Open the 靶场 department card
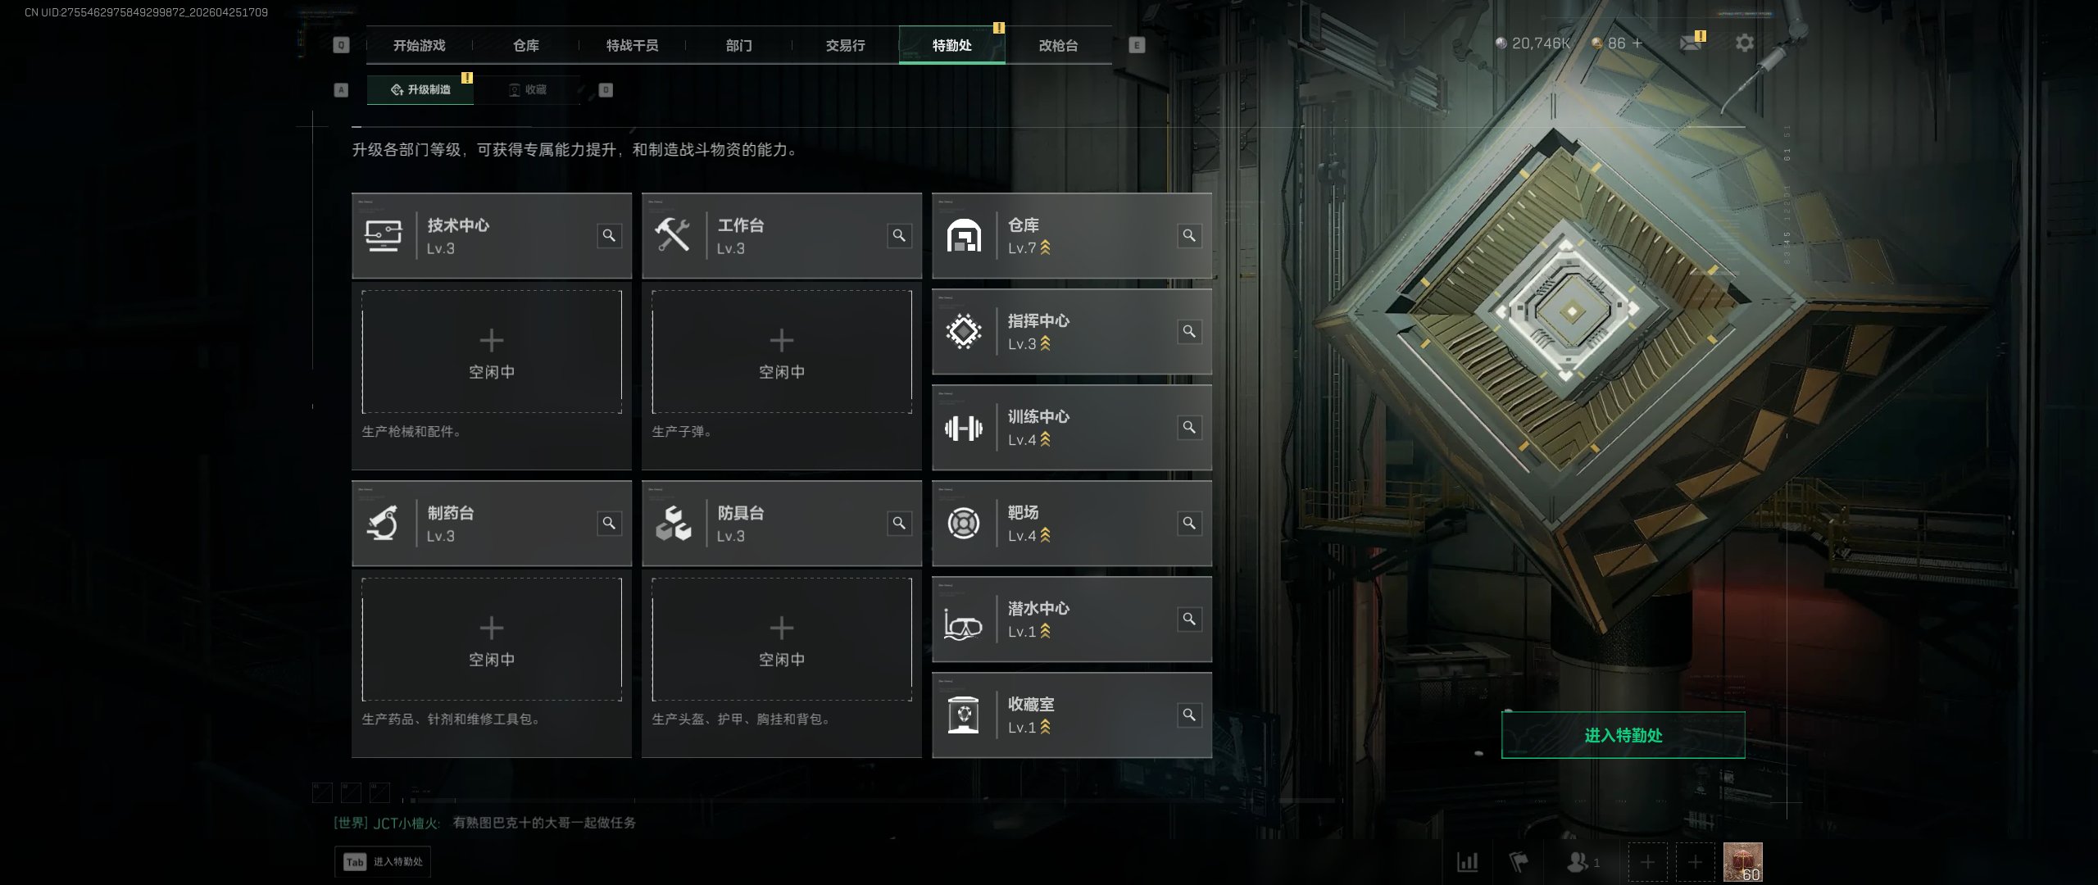This screenshot has width=2098, height=885. (1072, 523)
